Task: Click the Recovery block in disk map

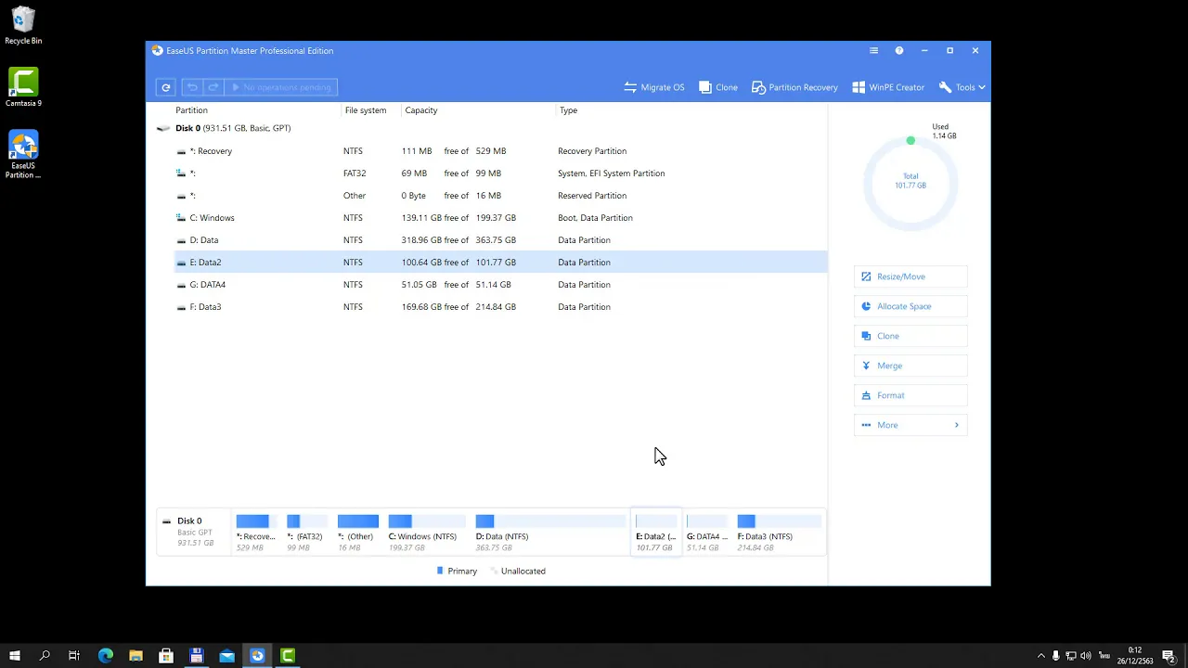Action: coord(256,533)
